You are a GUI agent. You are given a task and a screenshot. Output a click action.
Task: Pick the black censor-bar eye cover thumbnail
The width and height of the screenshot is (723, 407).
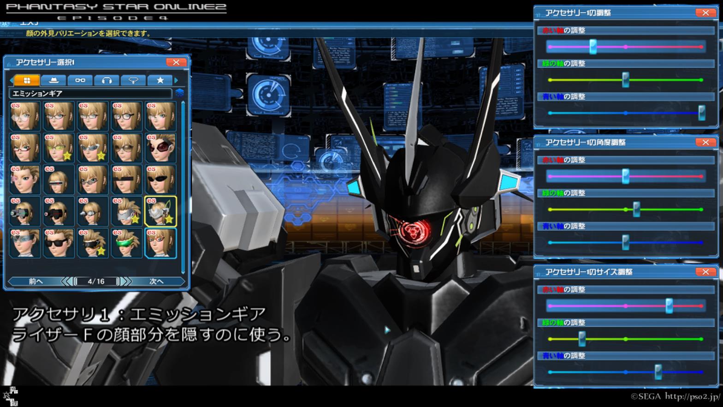point(126,180)
